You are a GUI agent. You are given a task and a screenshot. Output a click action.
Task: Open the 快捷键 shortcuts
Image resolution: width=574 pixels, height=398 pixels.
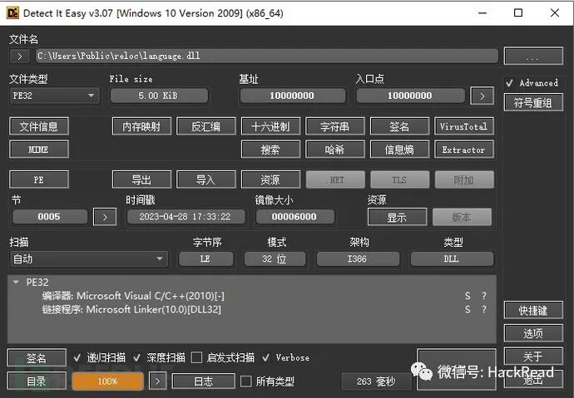tap(533, 310)
